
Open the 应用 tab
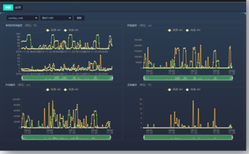tap(18, 7)
